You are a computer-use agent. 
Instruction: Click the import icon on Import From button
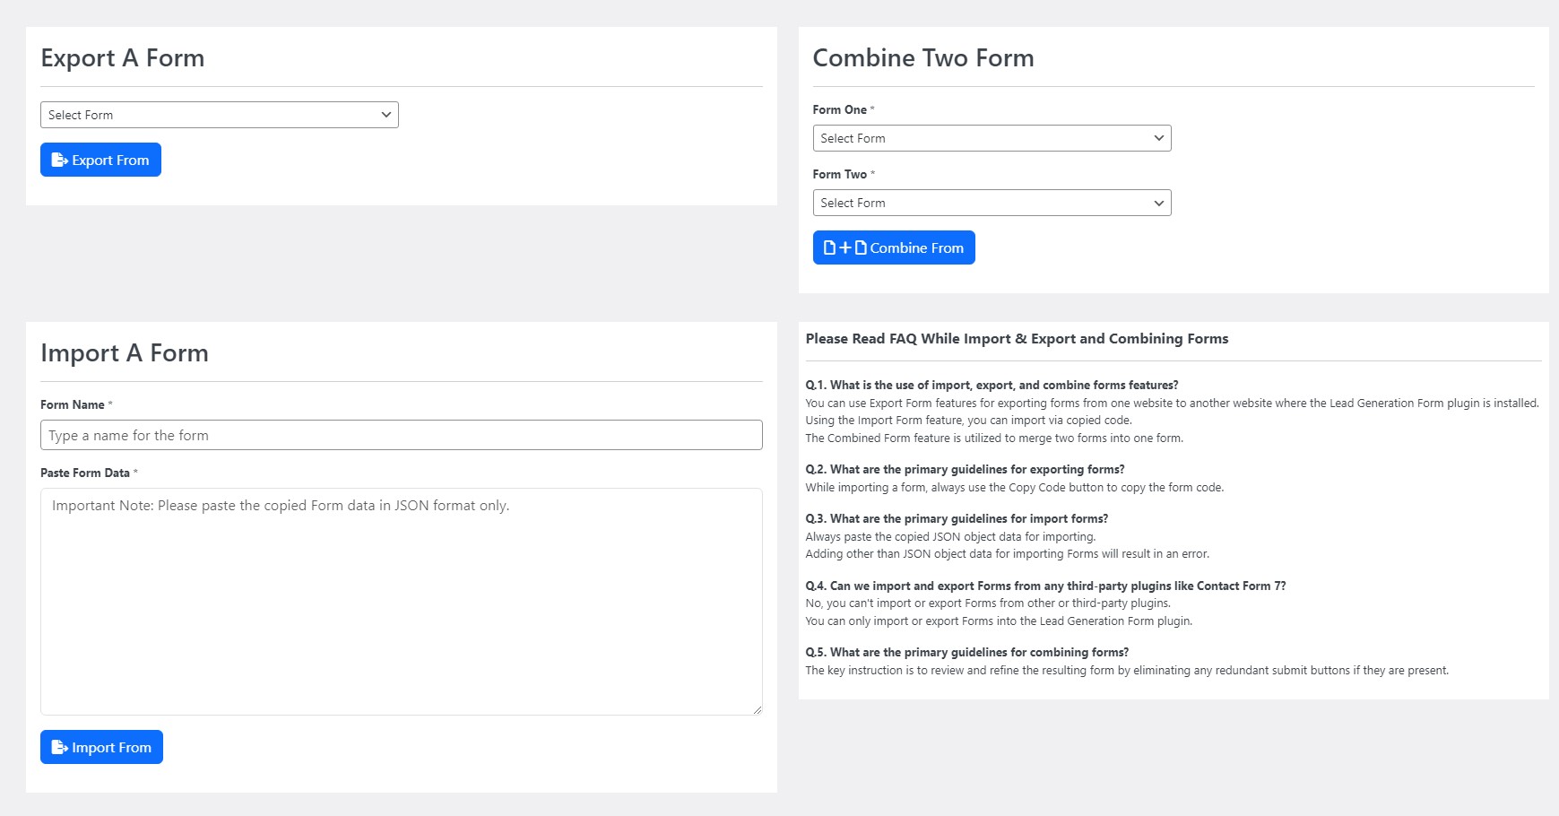click(x=59, y=748)
